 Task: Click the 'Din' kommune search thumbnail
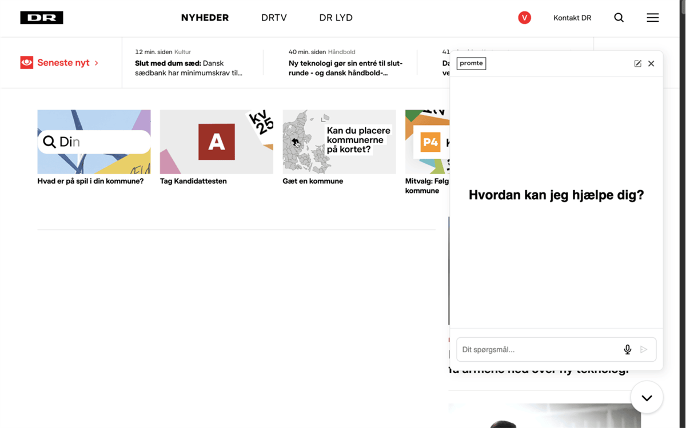point(94,142)
